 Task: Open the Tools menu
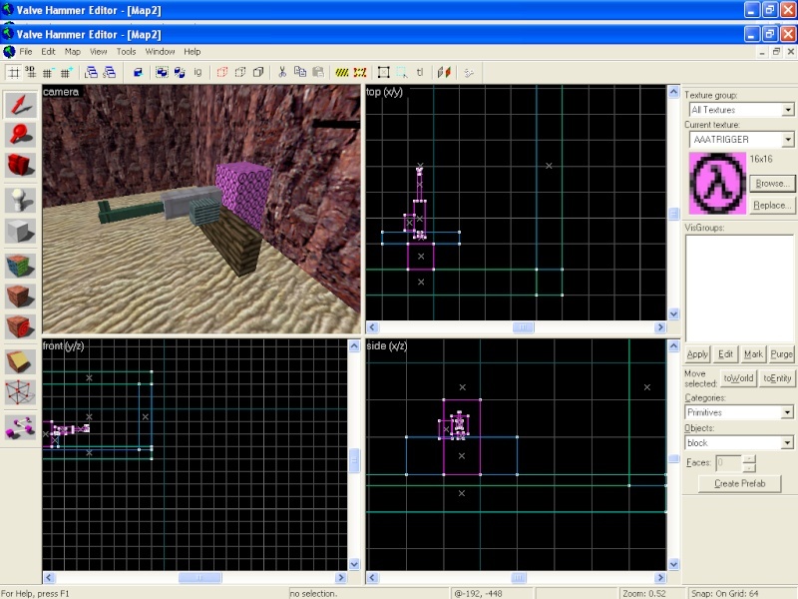click(x=126, y=52)
